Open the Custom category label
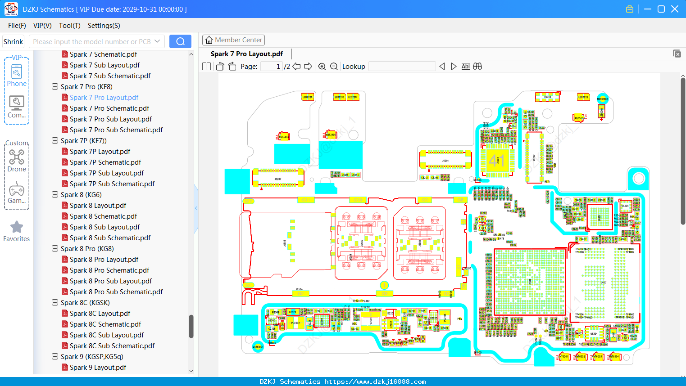The width and height of the screenshot is (686, 386). (17, 143)
